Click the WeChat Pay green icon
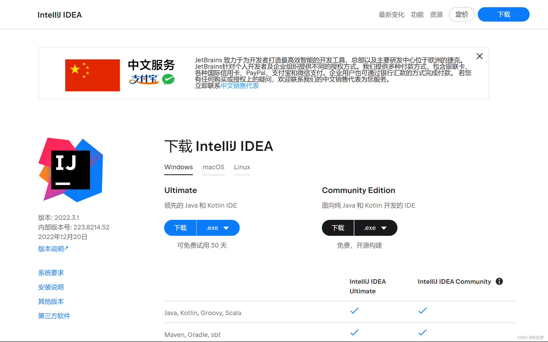548x342 pixels. pyautogui.click(x=168, y=79)
